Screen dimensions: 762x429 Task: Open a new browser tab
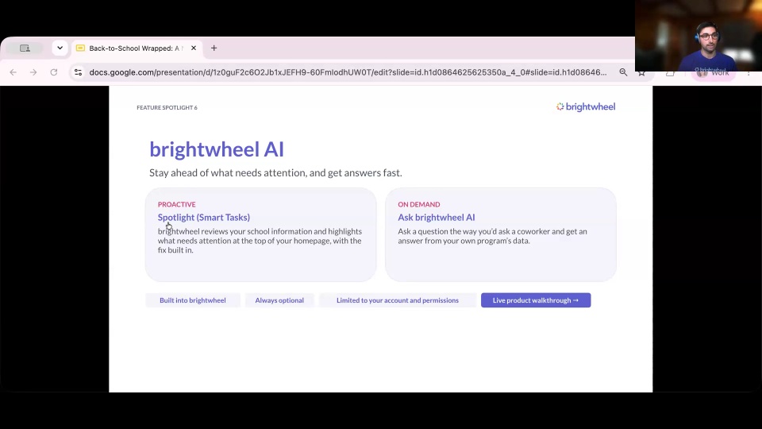point(214,48)
